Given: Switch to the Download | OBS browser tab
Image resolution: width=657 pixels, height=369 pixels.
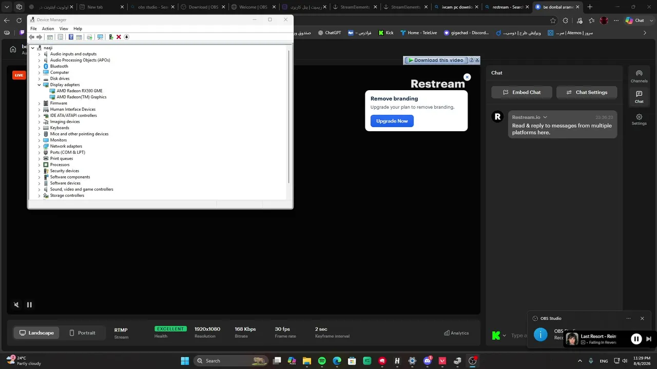Looking at the screenshot, I should (x=204, y=7).
